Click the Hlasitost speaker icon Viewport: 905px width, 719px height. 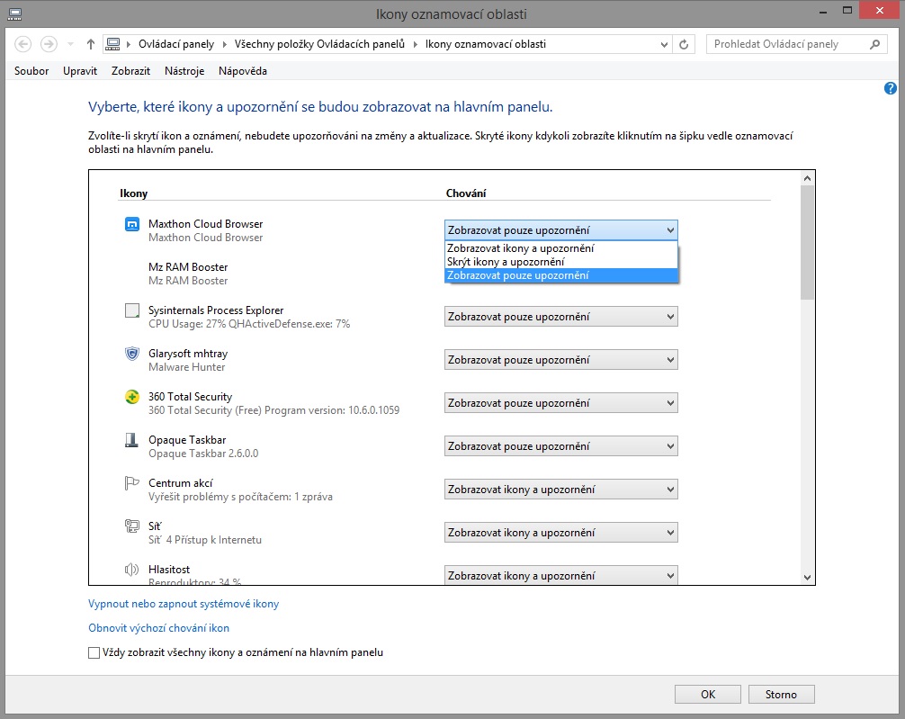(x=132, y=570)
